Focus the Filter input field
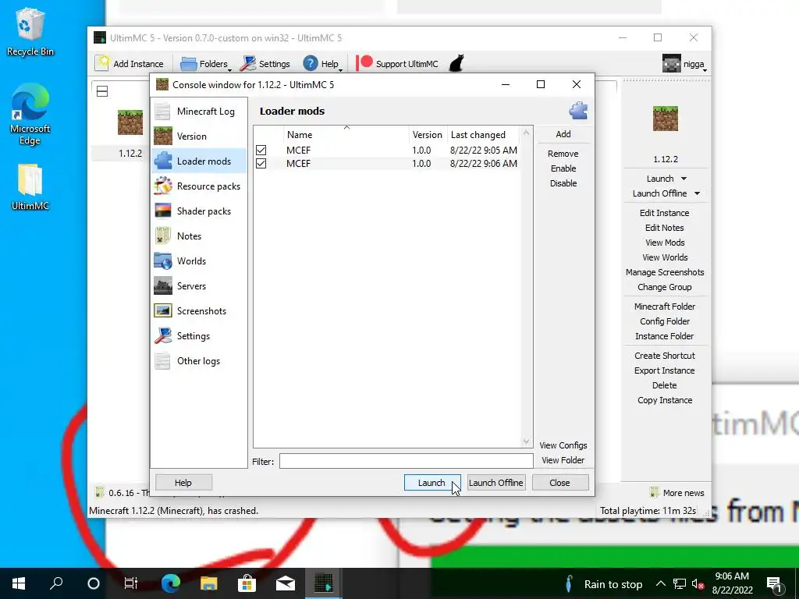This screenshot has height=599, width=799. coord(406,461)
